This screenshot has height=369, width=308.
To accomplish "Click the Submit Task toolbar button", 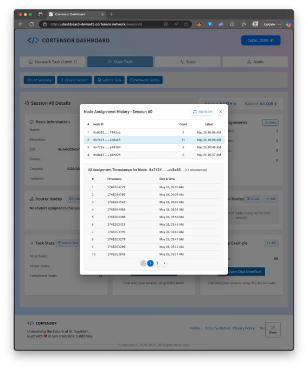I will pos(110,80).
